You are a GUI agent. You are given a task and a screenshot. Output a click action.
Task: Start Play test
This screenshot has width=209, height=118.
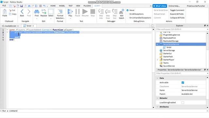(70, 12)
